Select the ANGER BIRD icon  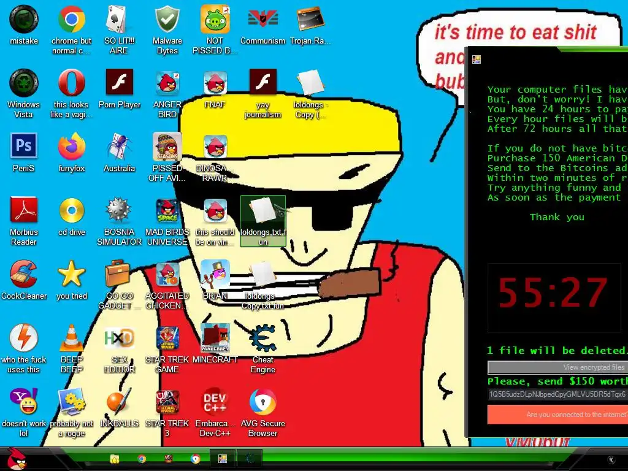click(x=167, y=93)
